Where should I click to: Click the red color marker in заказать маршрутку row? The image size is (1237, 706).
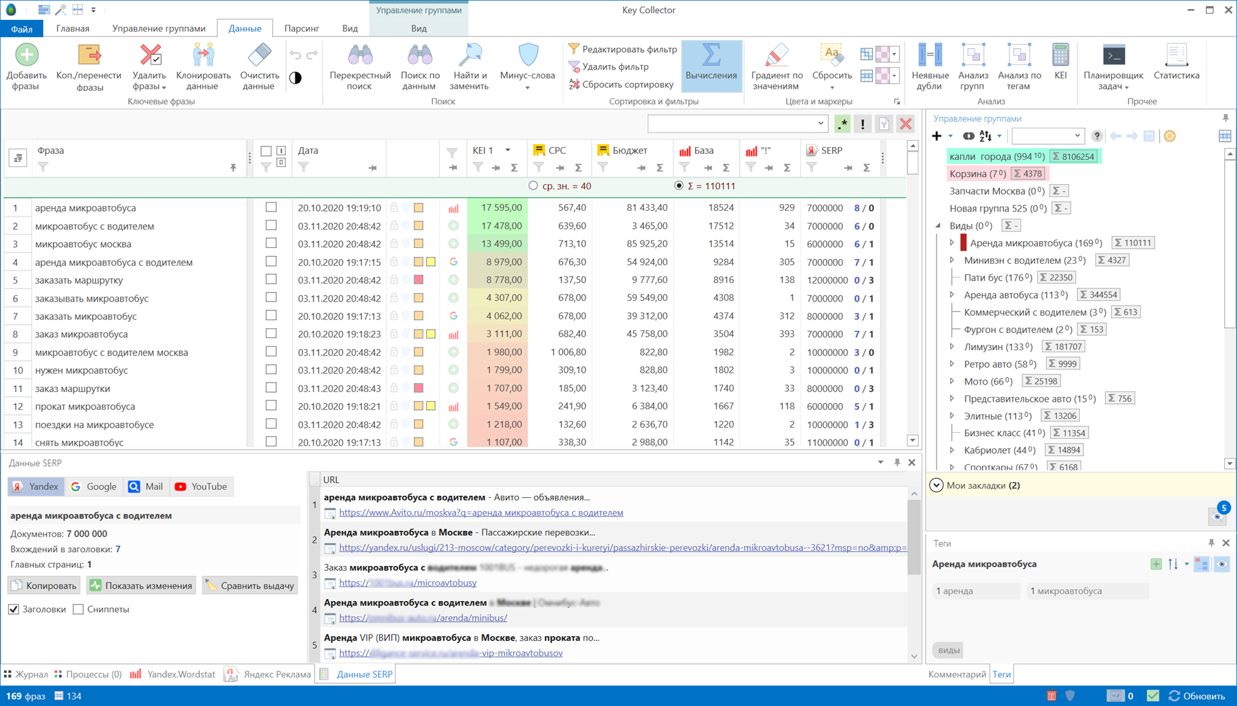click(419, 280)
